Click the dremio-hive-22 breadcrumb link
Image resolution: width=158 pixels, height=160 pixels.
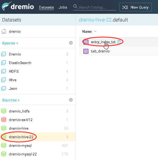pos(95,20)
